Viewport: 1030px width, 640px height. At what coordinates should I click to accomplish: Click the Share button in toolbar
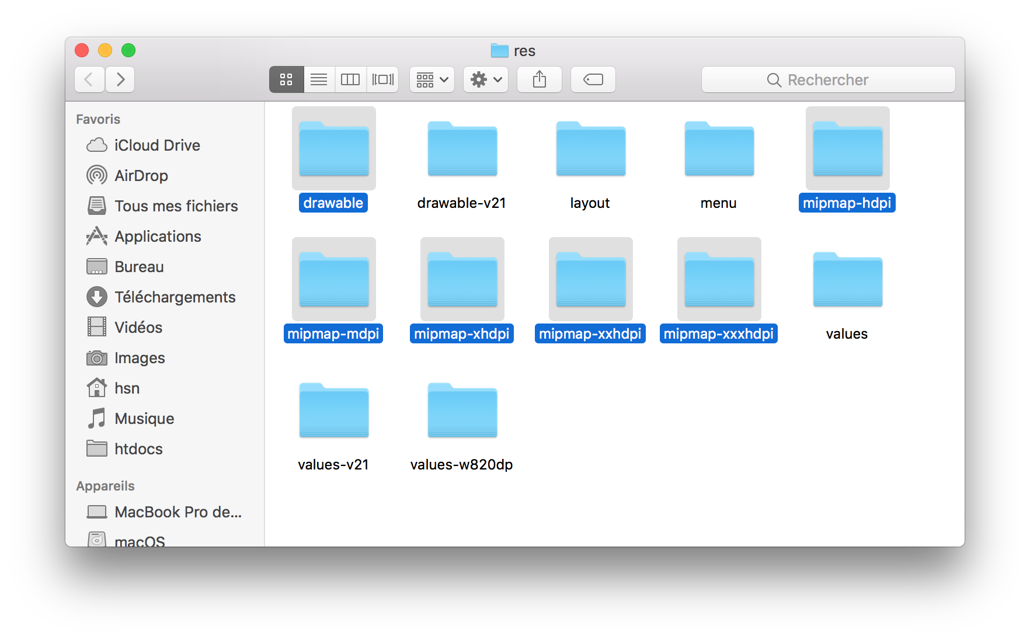point(540,79)
